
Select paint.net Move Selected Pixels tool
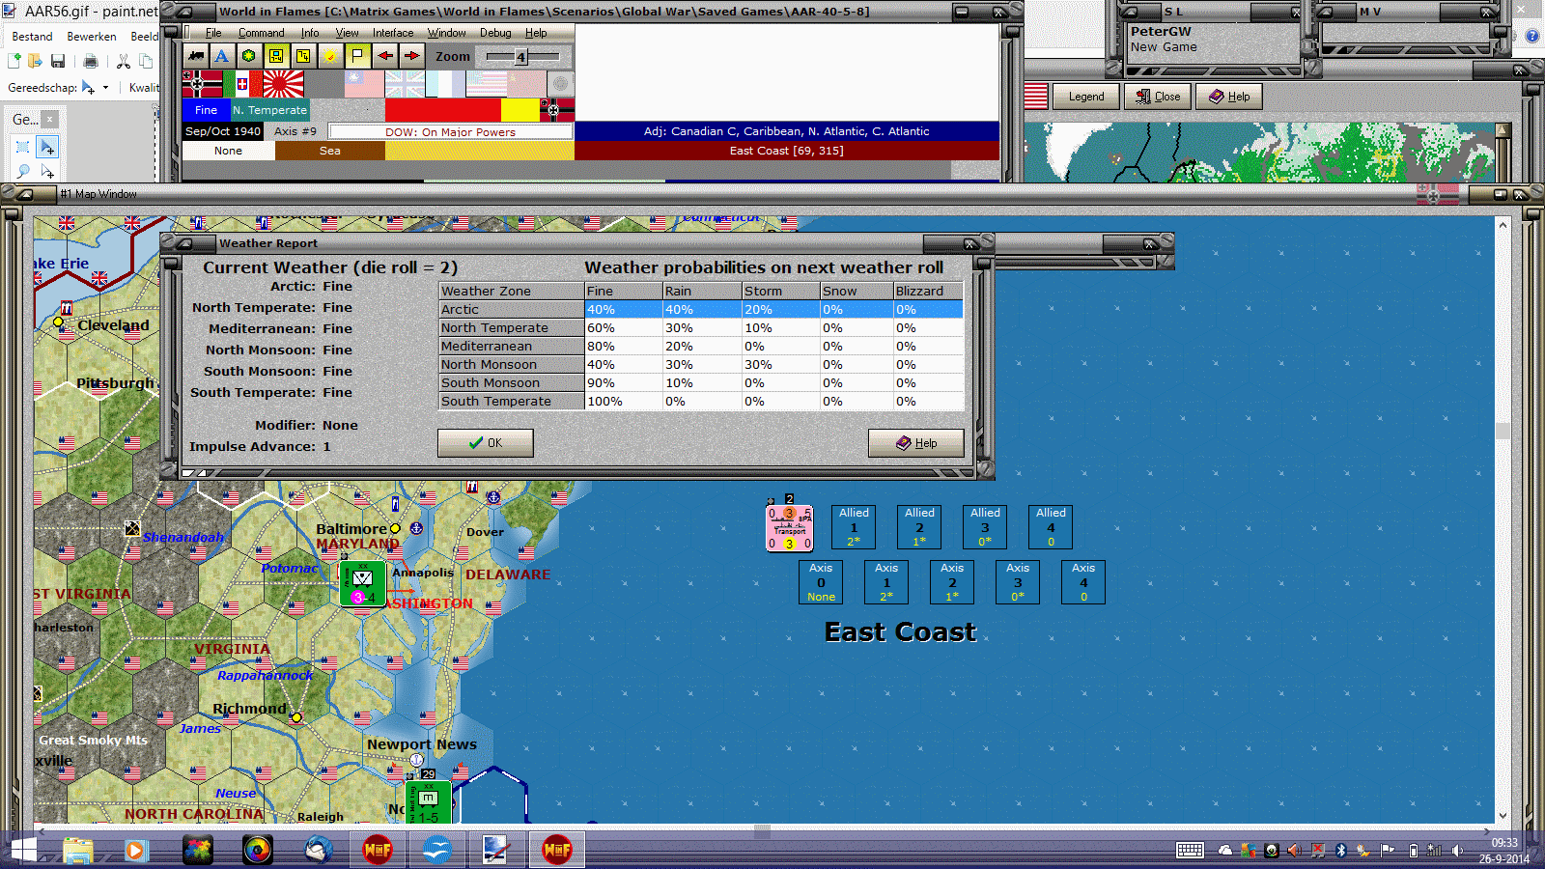pos(47,147)
